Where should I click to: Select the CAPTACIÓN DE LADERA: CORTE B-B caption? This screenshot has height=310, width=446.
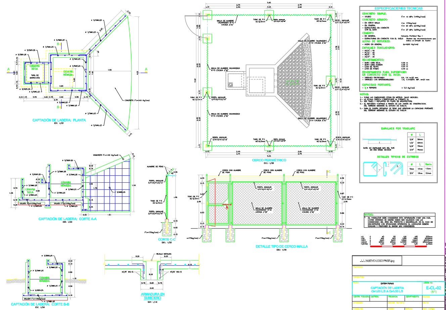[x=40, y=304]
